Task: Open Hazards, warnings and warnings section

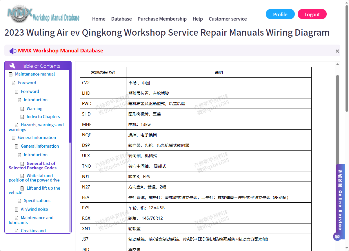Action: click(36, 127)
